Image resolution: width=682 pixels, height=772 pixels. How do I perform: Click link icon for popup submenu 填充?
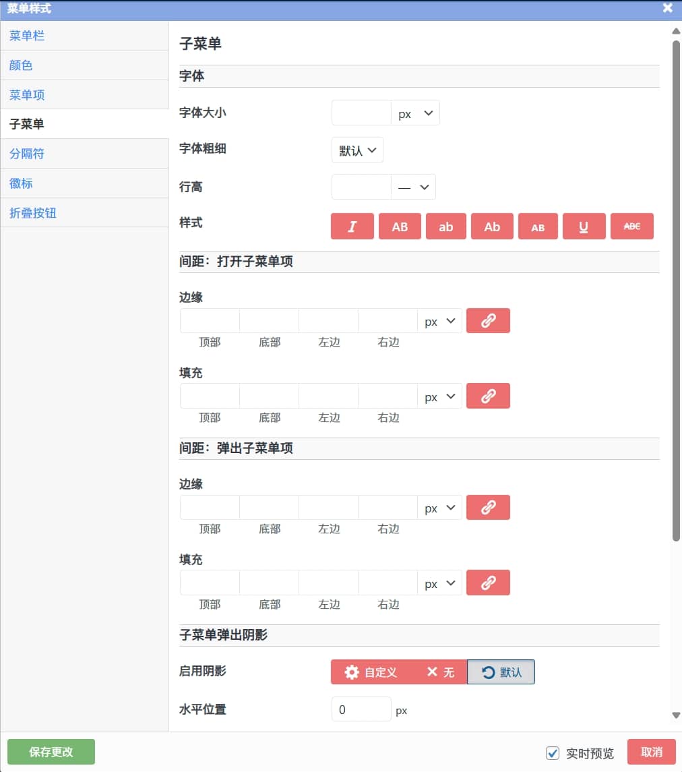488,583
